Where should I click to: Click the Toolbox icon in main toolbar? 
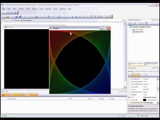click(102, 17)
